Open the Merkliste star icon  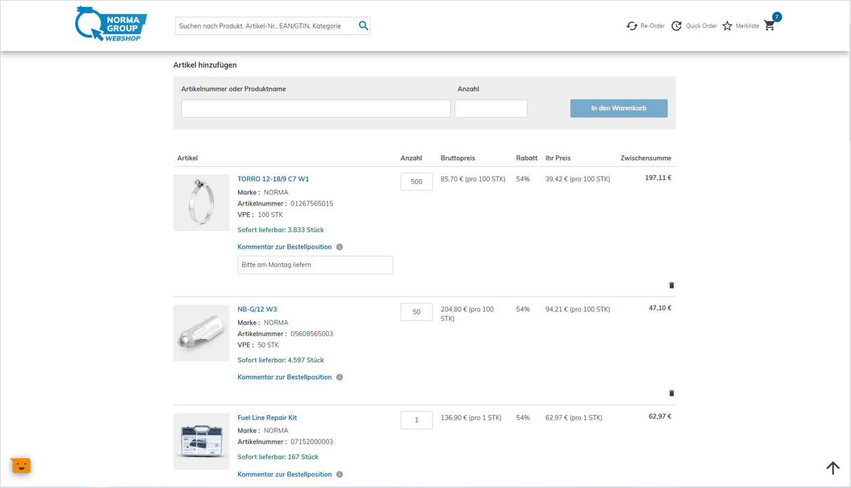[727, 26]
